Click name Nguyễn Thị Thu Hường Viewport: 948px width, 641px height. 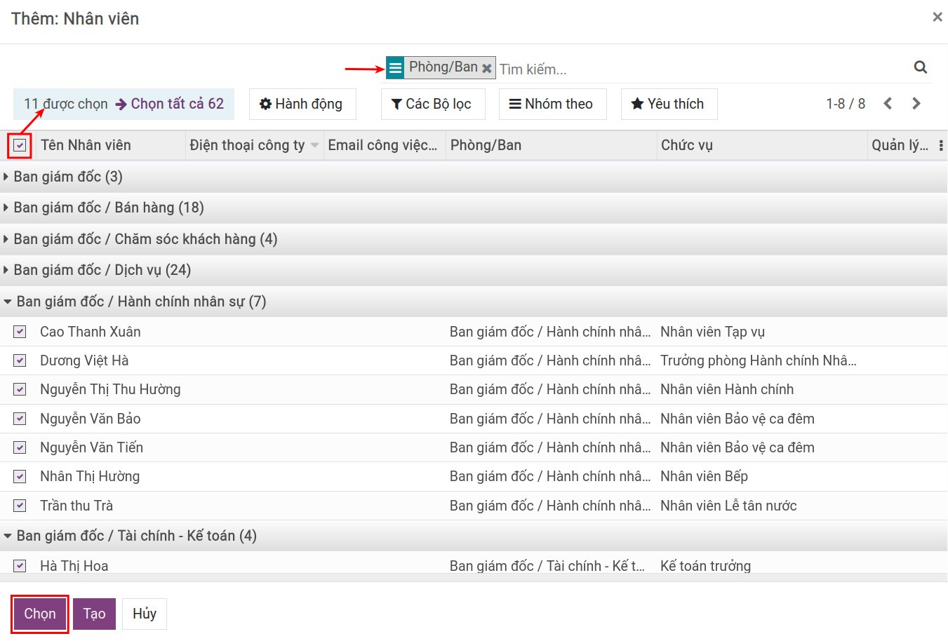pyautogui.click(x=110, y=389)
